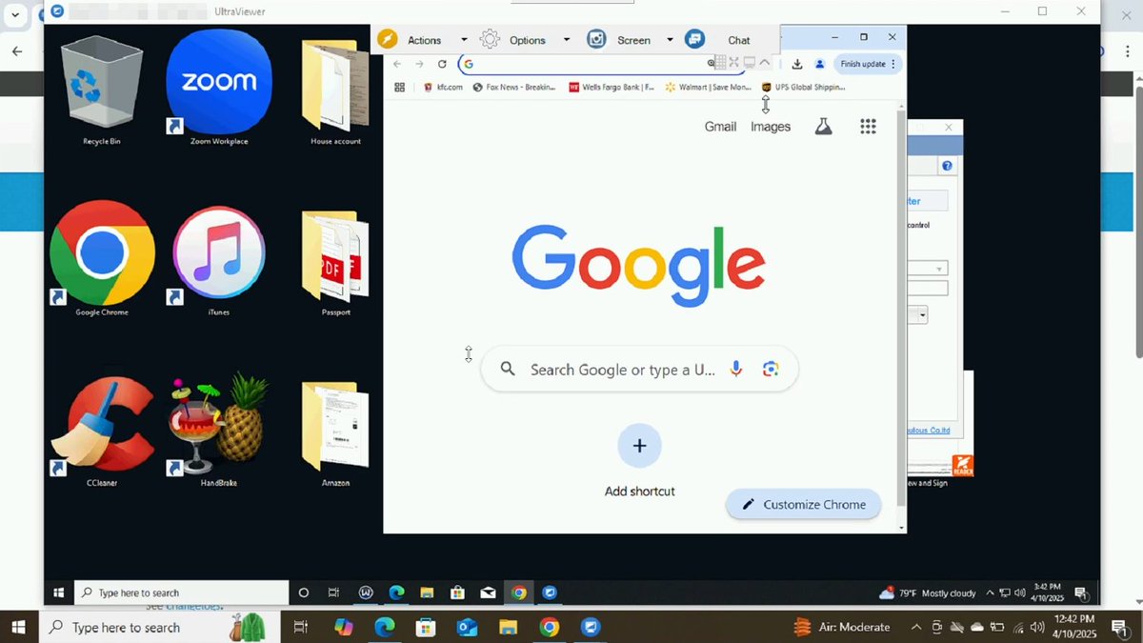Click the blue Chat bubble icon

(x=694, y=39)
